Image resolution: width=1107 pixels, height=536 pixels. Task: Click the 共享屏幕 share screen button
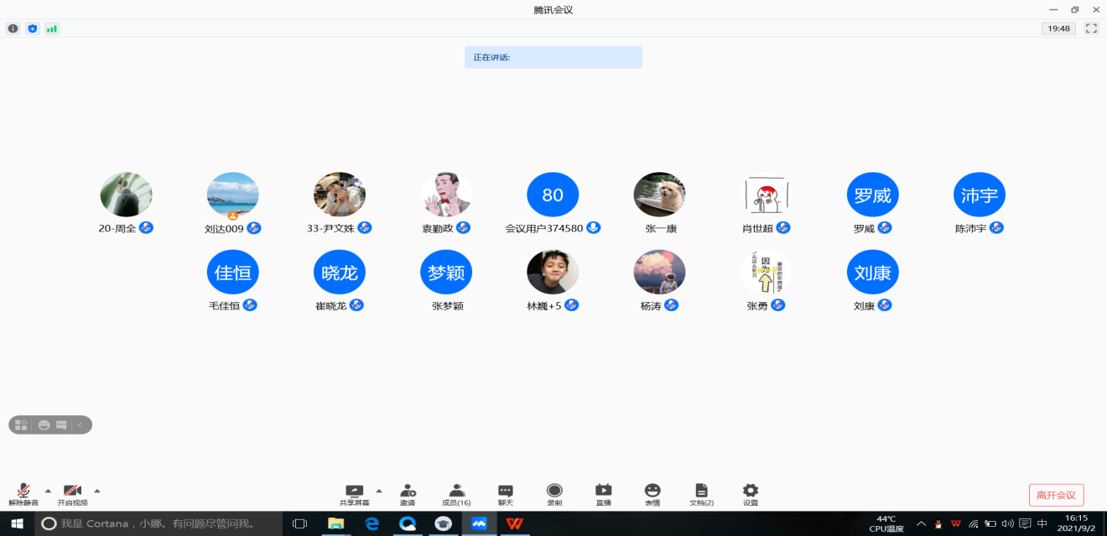click(x=355, y=492)
